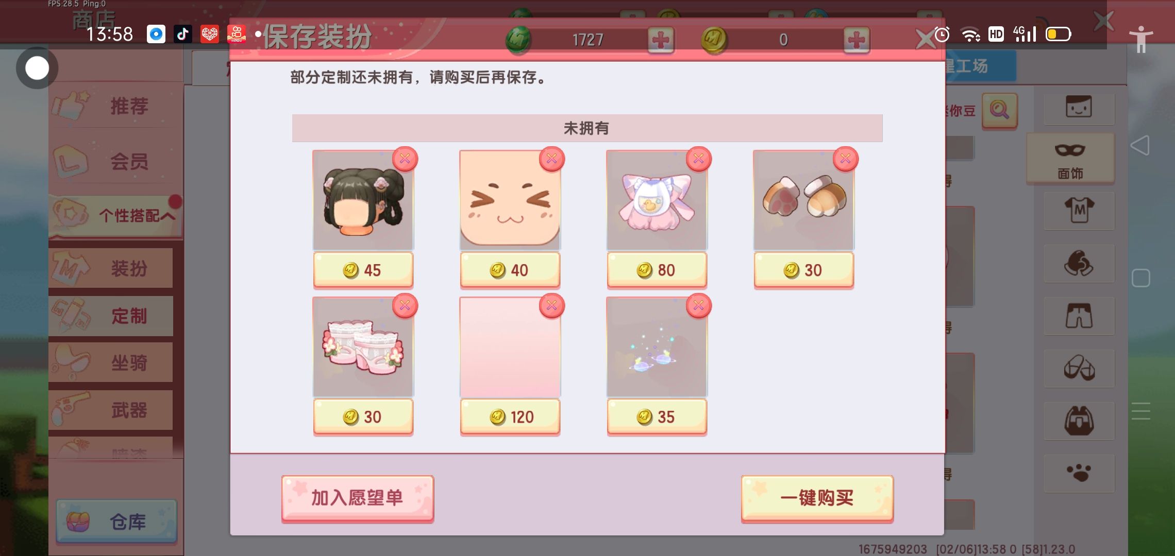Remove the squinting face expression item
This screenshot has width=1175, height=556.
pos(552,159)
